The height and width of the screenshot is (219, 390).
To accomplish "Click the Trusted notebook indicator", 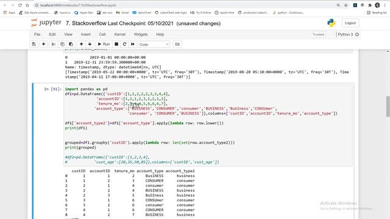I will (x=318, y=35).
